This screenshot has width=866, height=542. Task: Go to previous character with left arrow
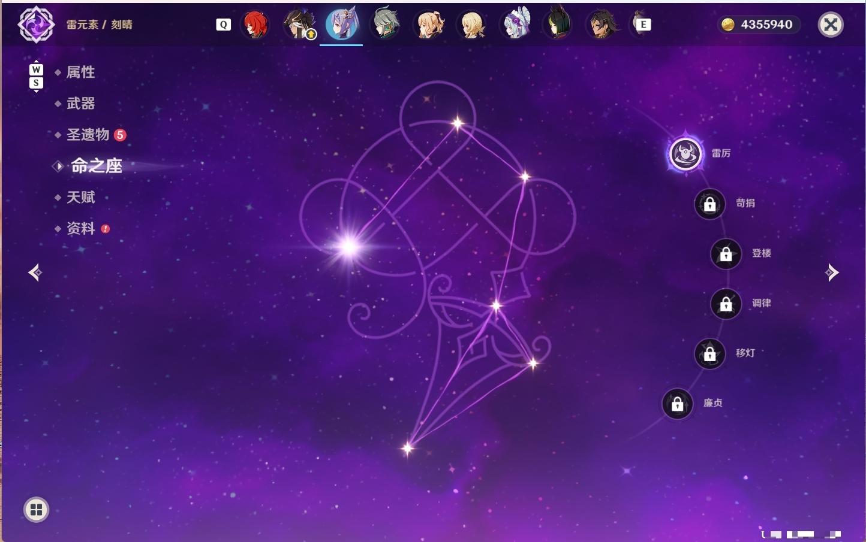pos(35,272)
